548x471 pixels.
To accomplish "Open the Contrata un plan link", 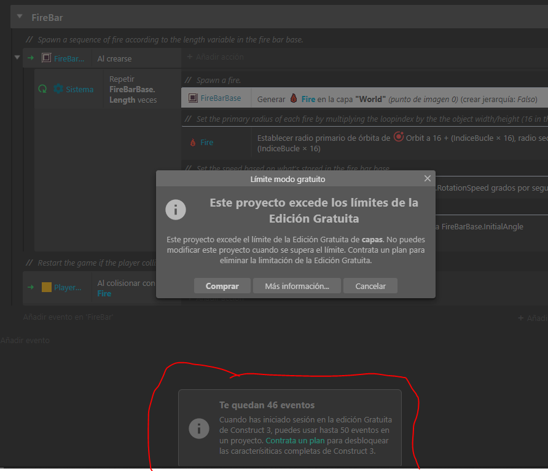I will tap(295, 441).
